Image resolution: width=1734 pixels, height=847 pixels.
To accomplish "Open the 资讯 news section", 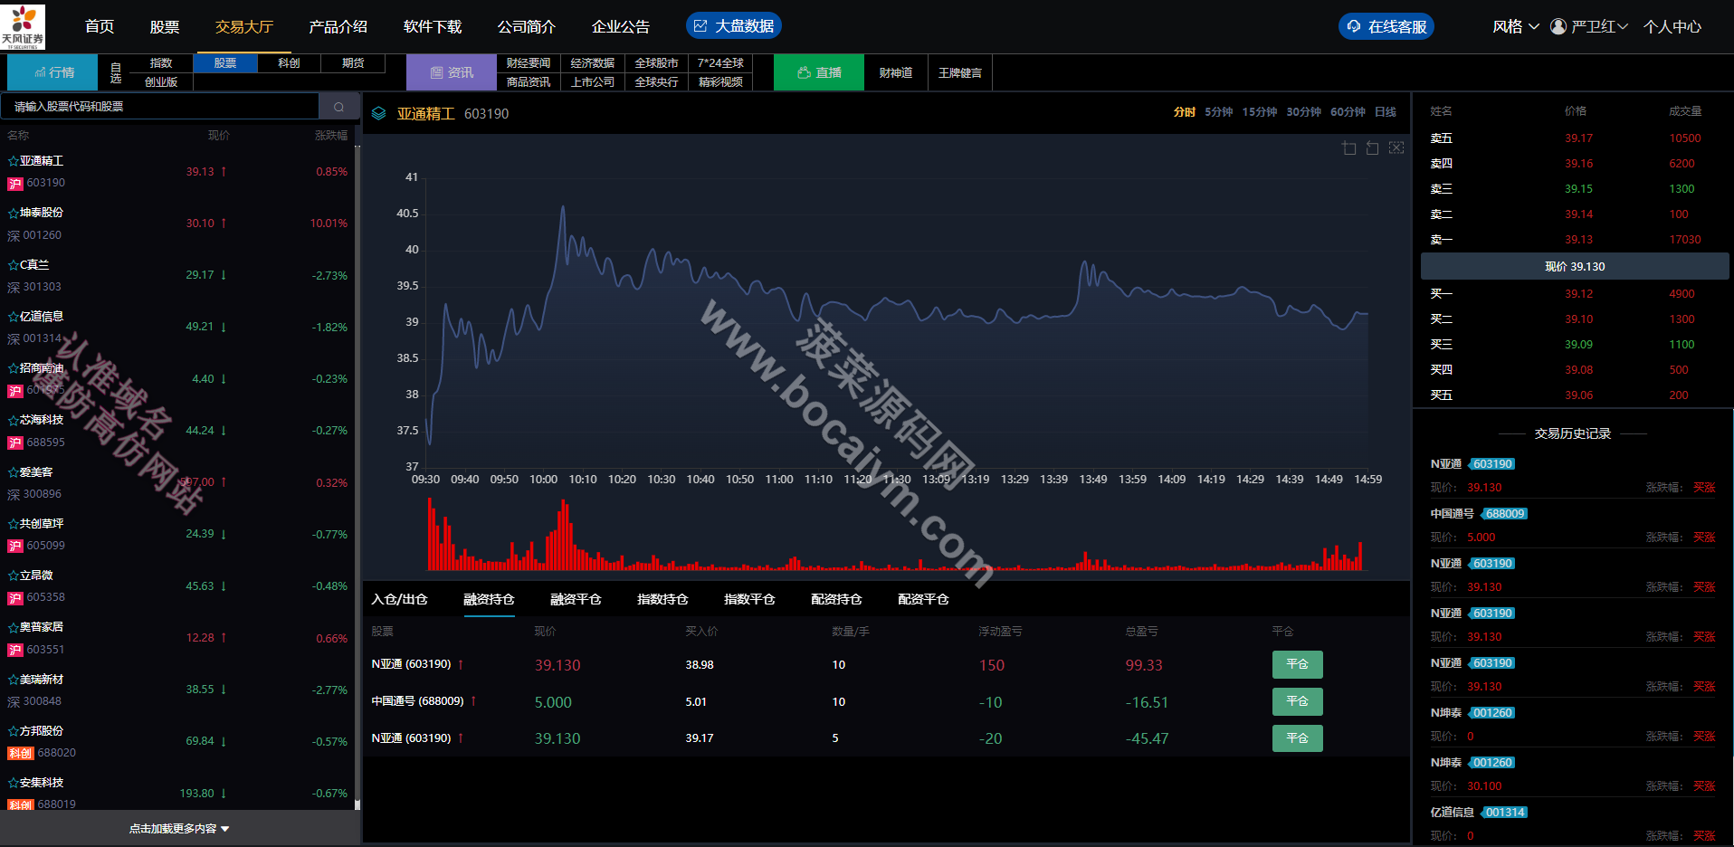I will 452,72.
